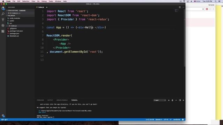The height and width of the screenshot is (125, 223).
Task: Collapse the src folder
Action: click(x=11, y=23)
